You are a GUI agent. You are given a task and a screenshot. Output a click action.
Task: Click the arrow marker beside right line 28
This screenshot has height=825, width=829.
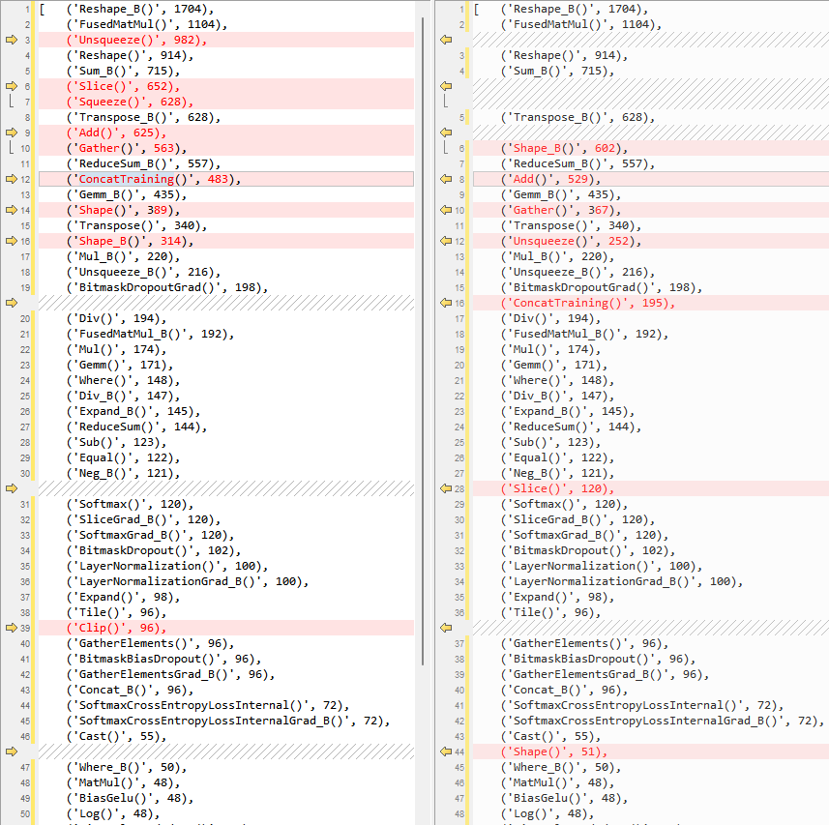point(446,488)
